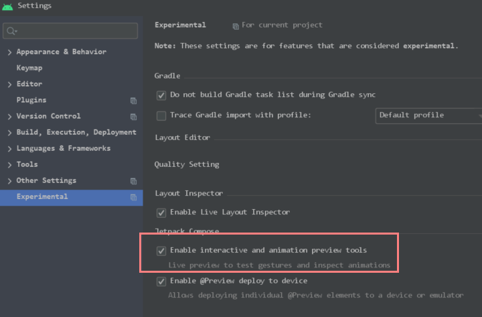Image resolution: width=482 pixels, height=317 pixels.
Task: Toggle Enable Live Layout Inspector checkbox
Action: pyautogui.click(x=161, y=212)
